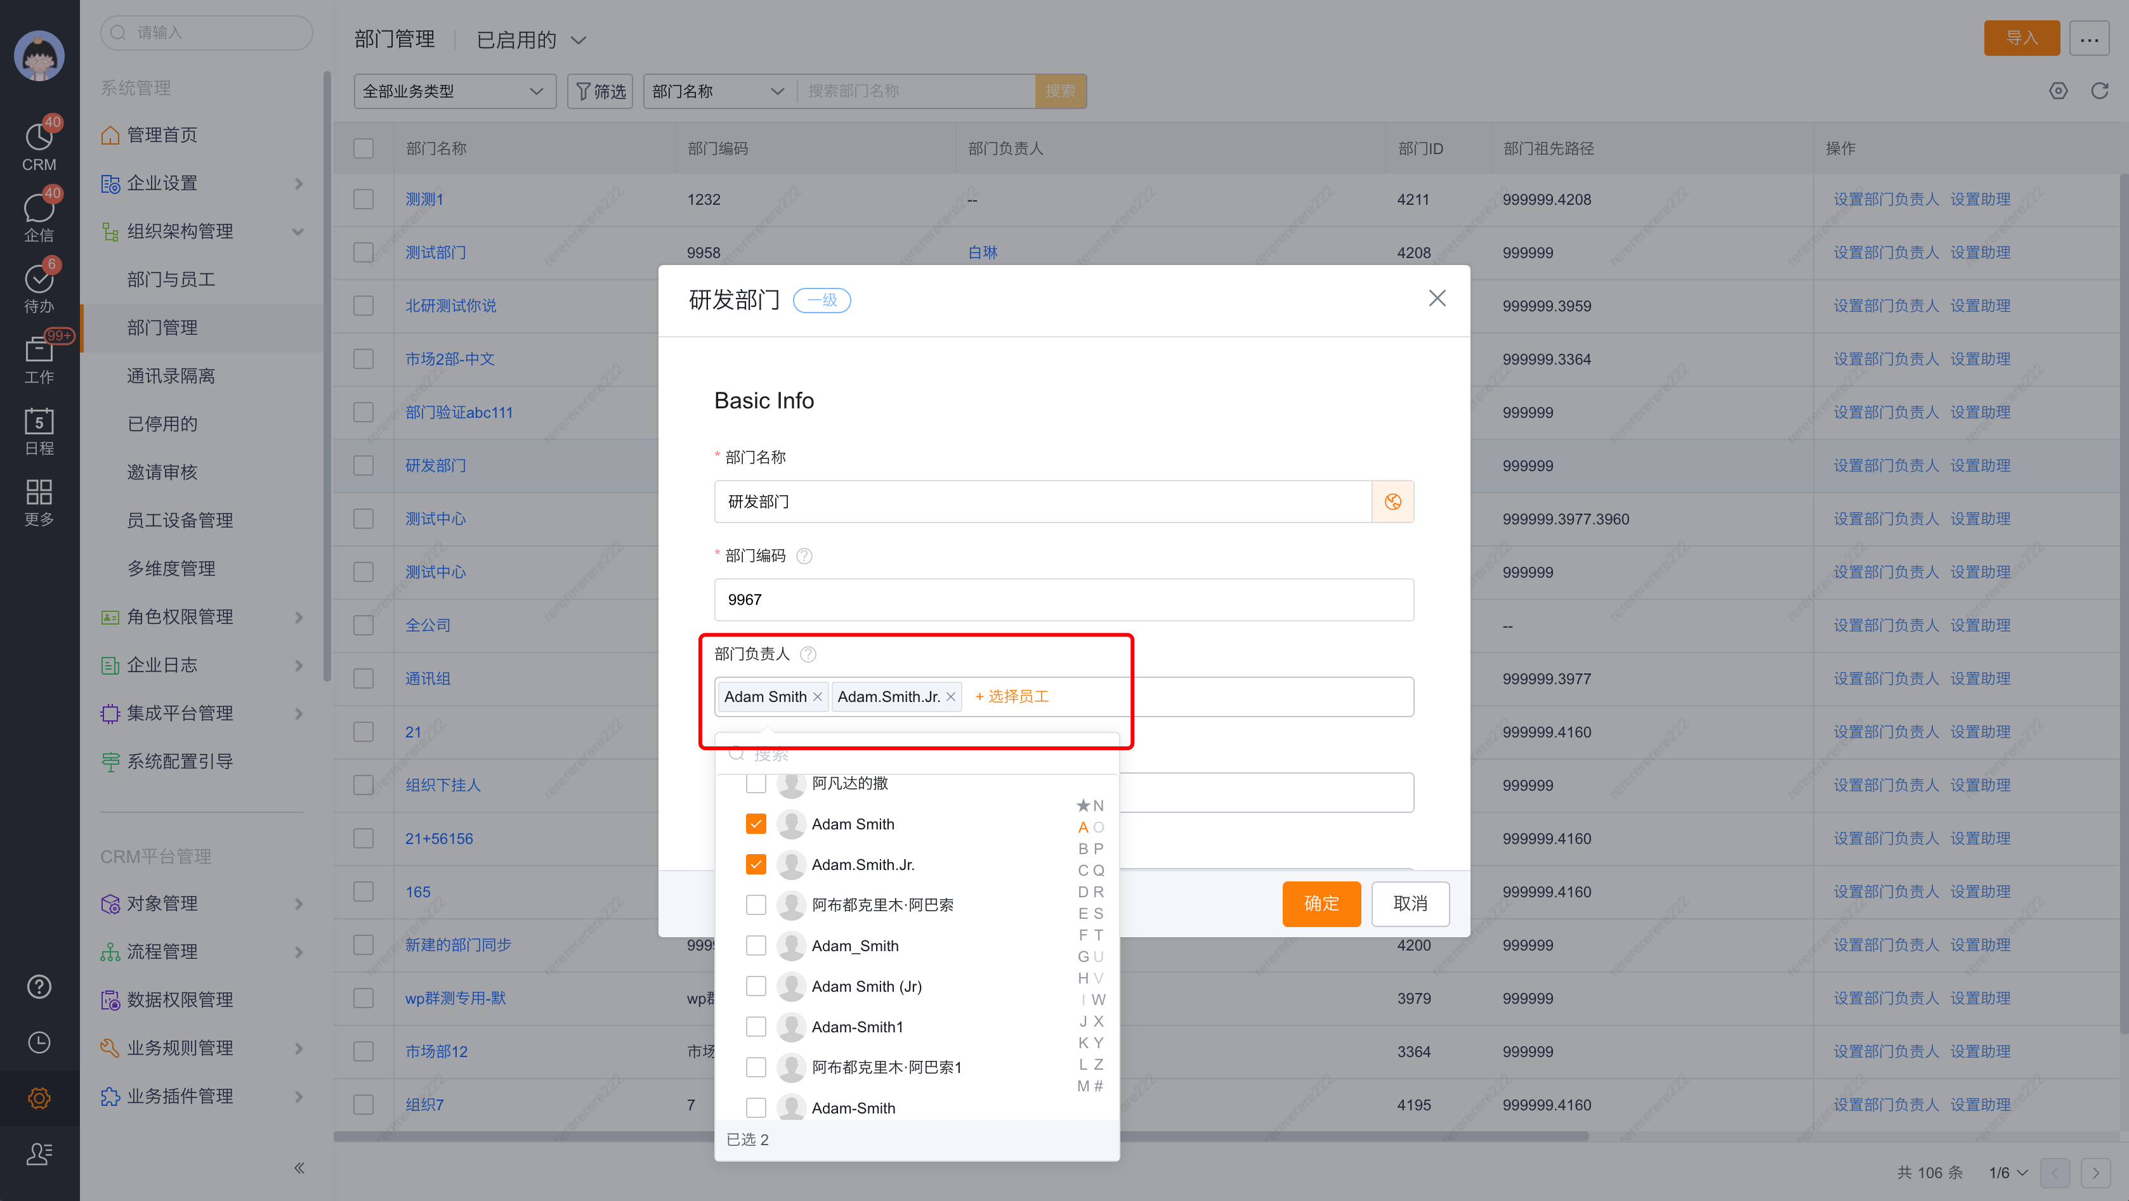
Task: Open 通讯录隔离 submenu item
Action: tap(202, 376)
